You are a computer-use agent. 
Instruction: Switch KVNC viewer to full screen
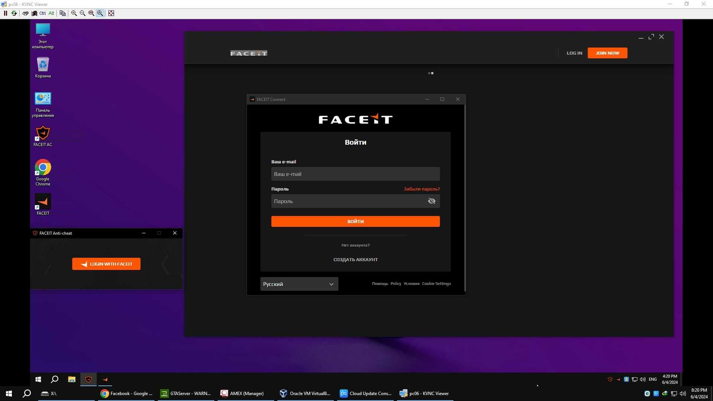pos(111,13)
